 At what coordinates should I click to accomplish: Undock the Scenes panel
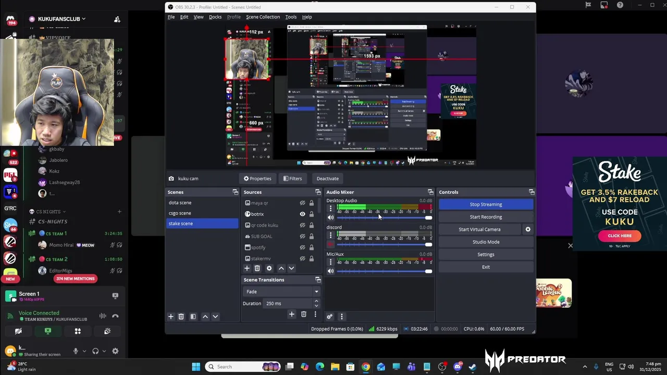pyautogui.click(x=235, y=192)
